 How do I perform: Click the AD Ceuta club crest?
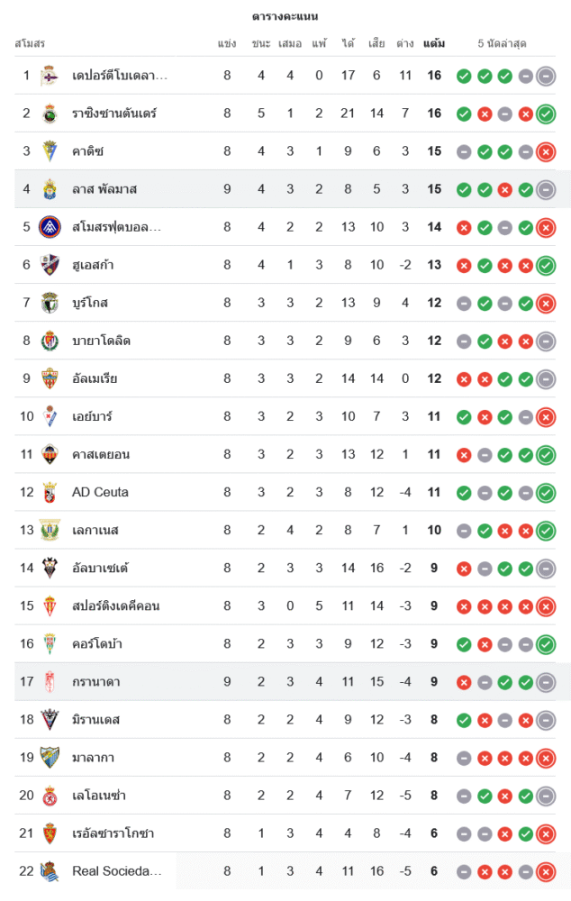pyautogui.click(x=50, y=492)
